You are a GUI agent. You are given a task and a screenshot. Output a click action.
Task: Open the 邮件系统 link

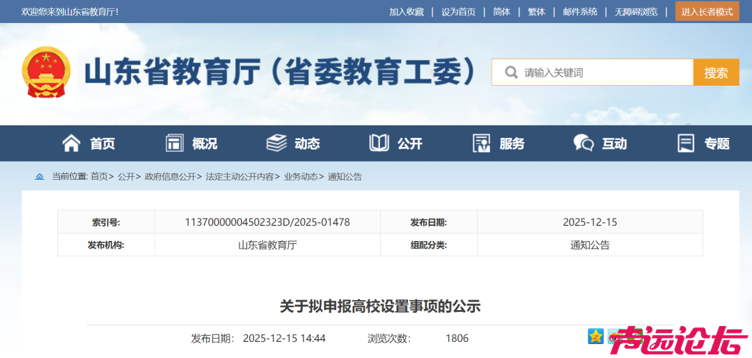click(580, 12)
